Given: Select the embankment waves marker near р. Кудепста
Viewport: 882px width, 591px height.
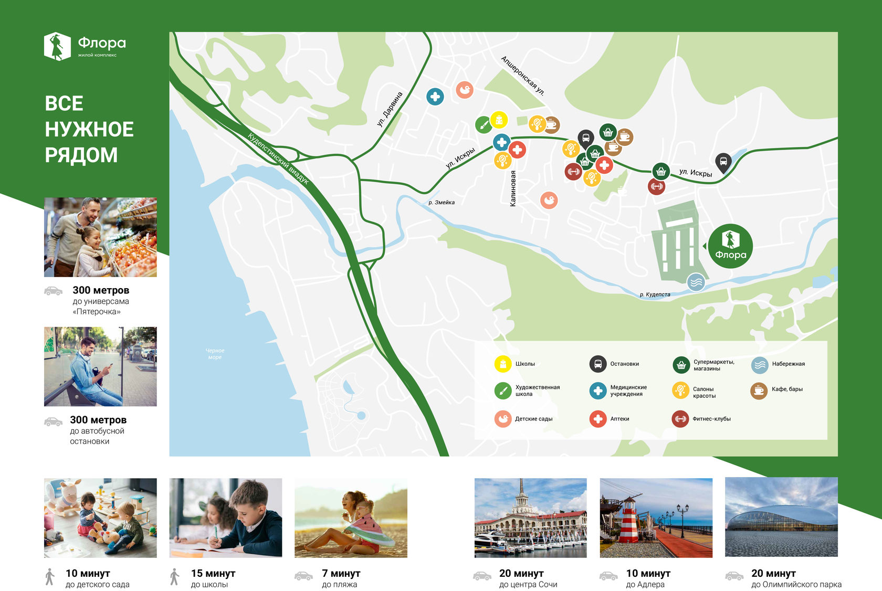Looking at the screenshot, I should pyautogui.click(x=696, y=282).
